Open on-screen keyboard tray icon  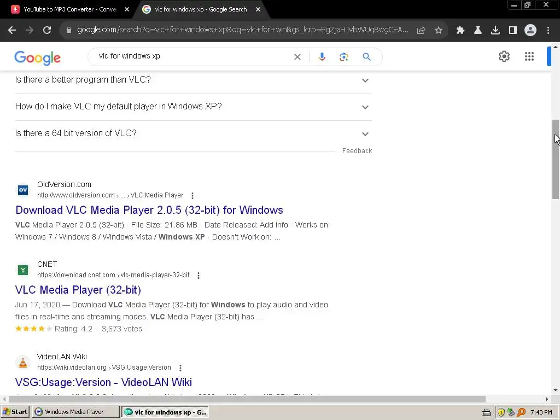coord(486,412)
